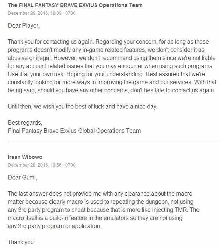Click the December 29, 2016 timestamp

coord(42,13)
